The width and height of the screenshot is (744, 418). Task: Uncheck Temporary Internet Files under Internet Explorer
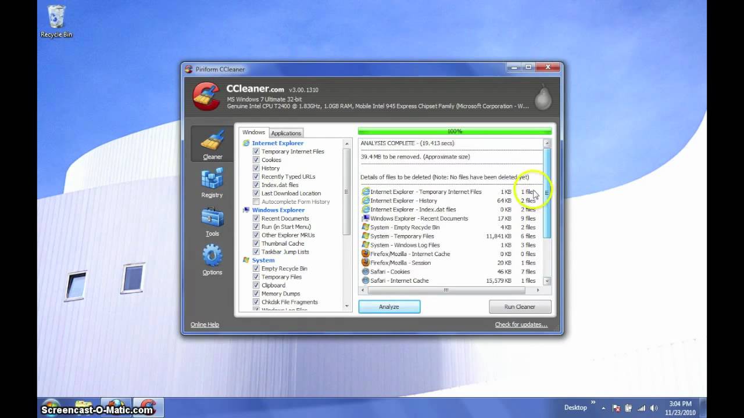coord(256,152)
